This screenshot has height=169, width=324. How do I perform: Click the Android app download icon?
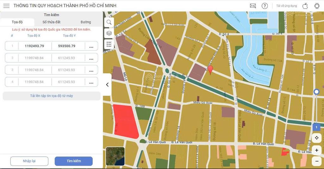click(x=317, y=6)
